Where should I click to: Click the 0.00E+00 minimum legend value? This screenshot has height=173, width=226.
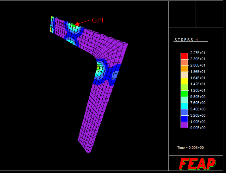pos(198,128)
